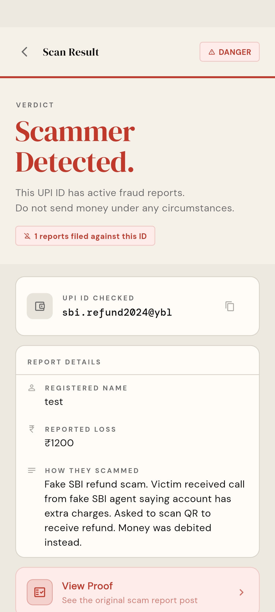Image resolution: width=275 pixels, height=612 pixels.
Task: Click the Scan Result page title
Action: pyautogui.click(x=71, y=52)
